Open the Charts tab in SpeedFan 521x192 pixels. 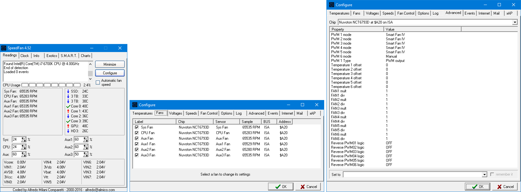pyautogui.click(x=86, y=56)
